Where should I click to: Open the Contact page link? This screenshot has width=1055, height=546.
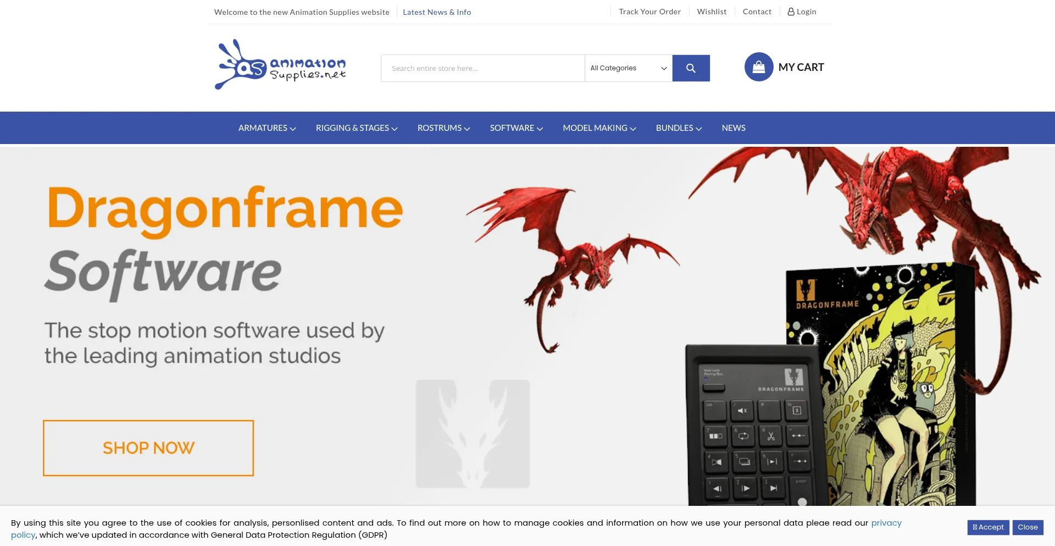tap(757, 12)
